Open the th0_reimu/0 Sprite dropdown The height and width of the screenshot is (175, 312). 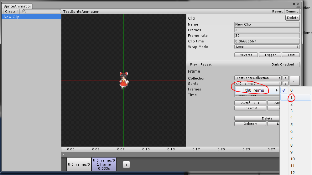point(258,83)
